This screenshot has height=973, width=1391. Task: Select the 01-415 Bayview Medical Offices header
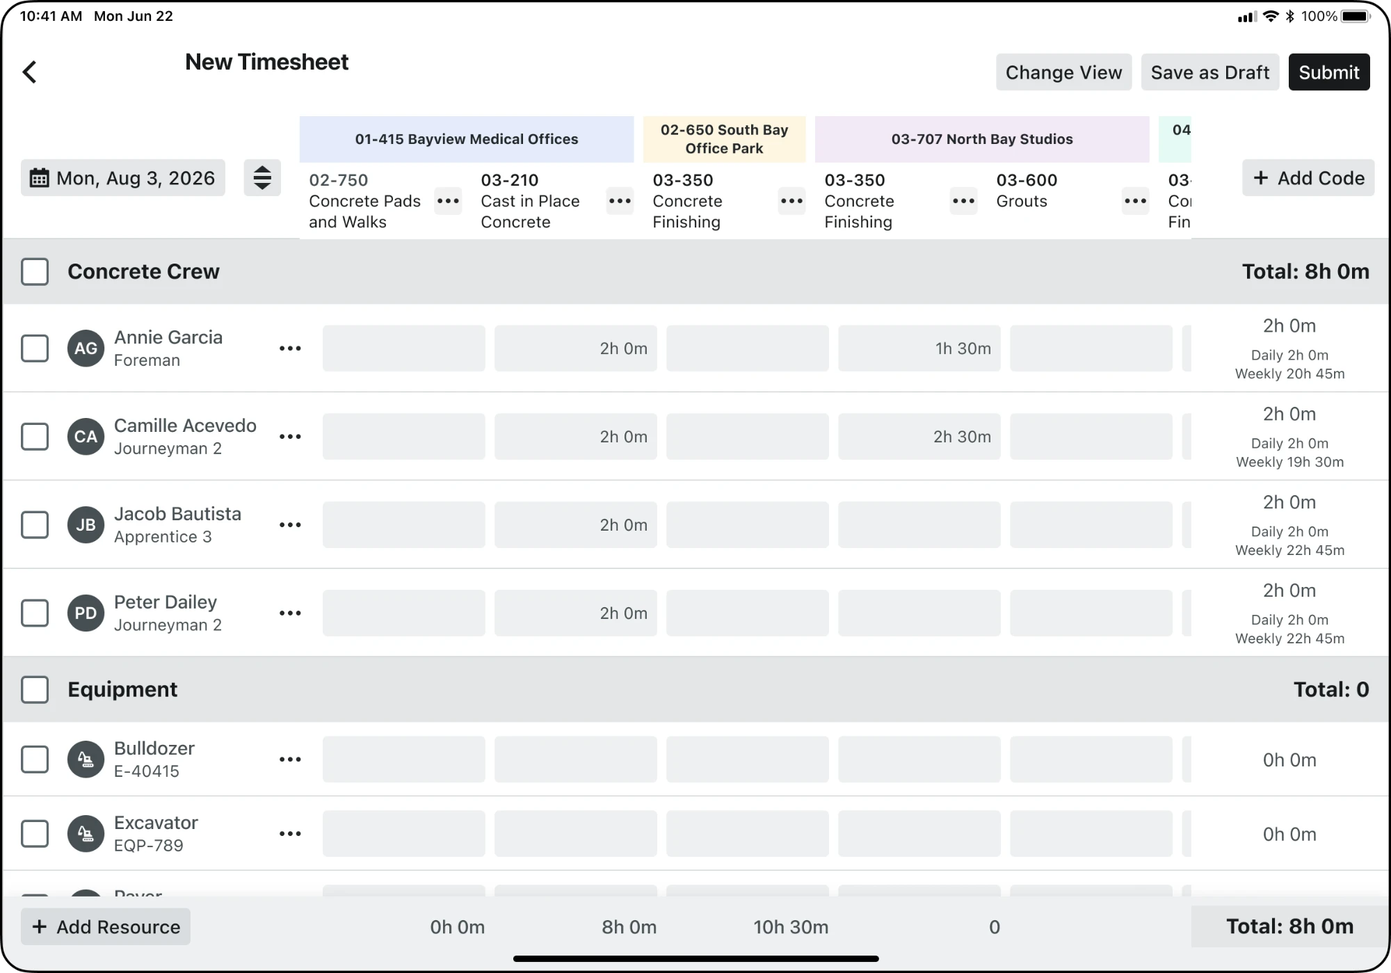(467, 139)
